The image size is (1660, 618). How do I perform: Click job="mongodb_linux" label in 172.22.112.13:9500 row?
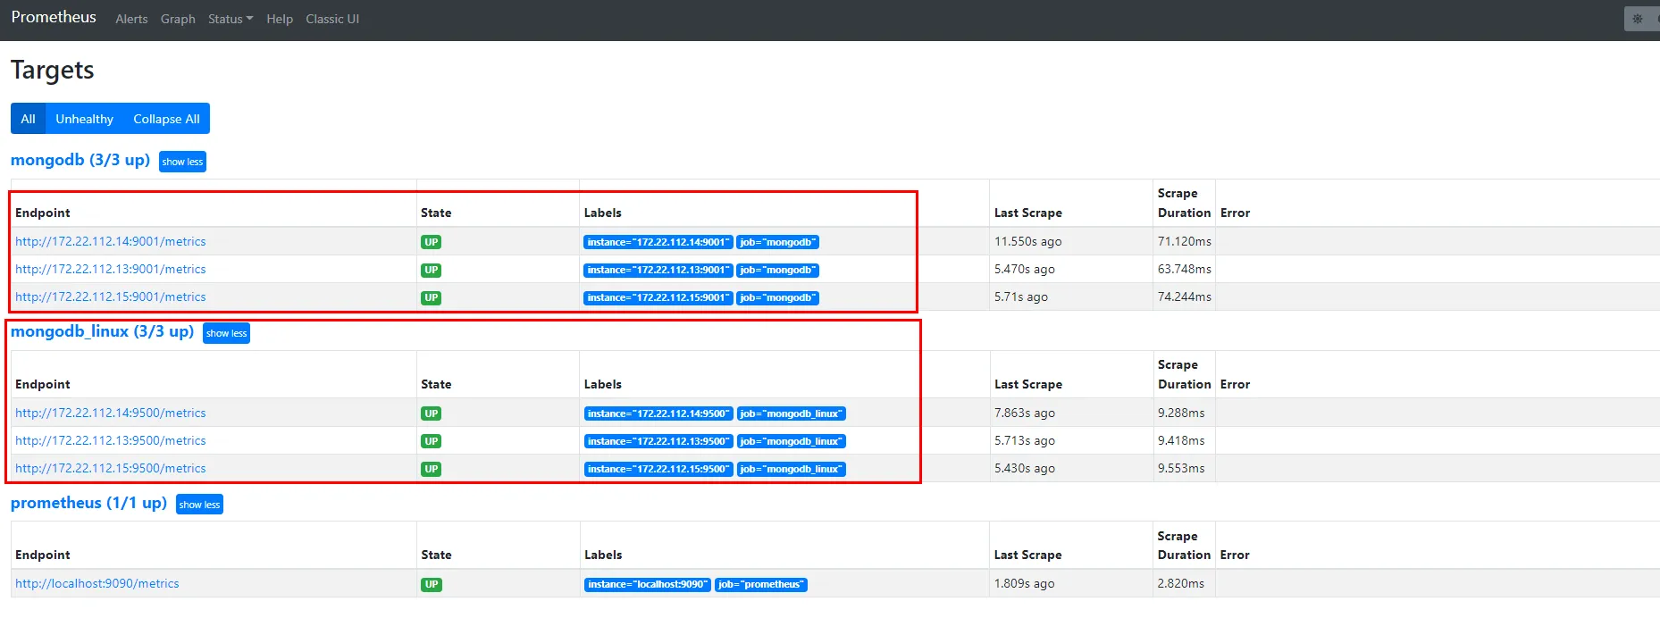[791, 441]
